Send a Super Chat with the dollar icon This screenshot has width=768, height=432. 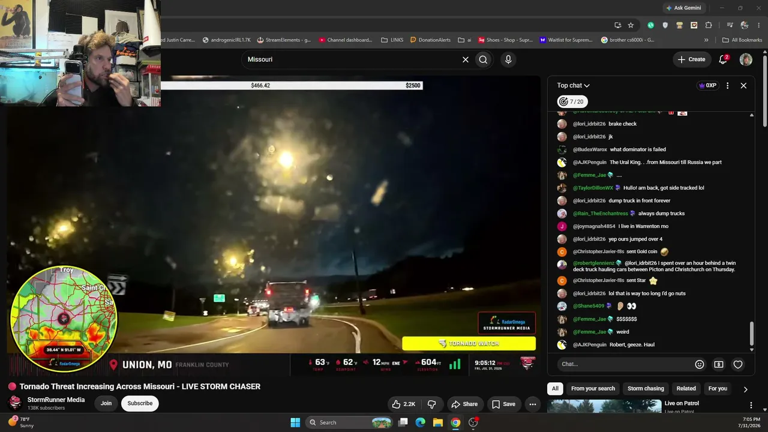719,364
